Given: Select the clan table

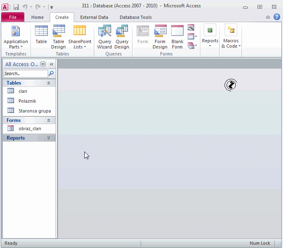Looking at the screenshot, I should tap(29, 91).
